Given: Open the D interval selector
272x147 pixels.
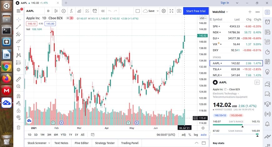Looking at the screenshot, I should (x=48, y=11).
